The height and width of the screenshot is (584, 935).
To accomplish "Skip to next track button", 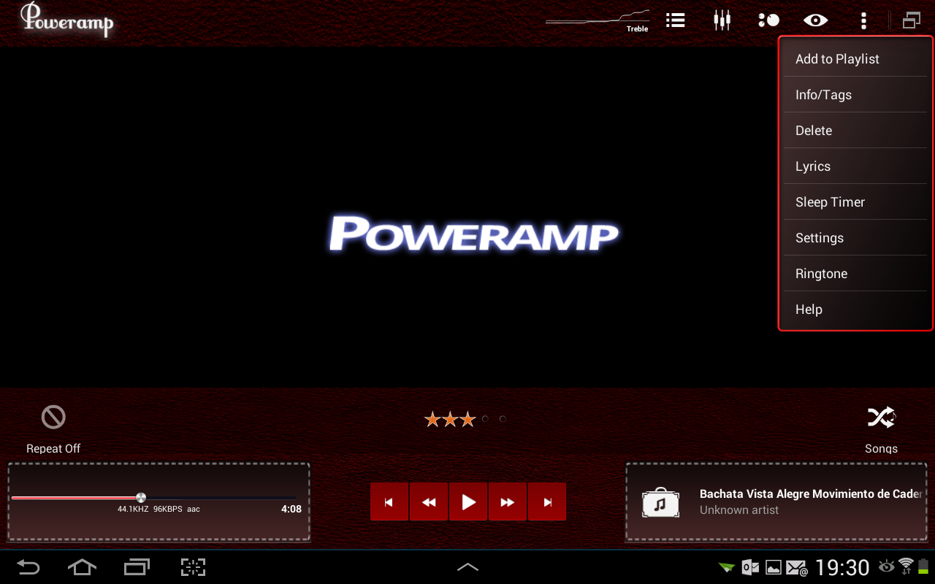I will 547,502.
